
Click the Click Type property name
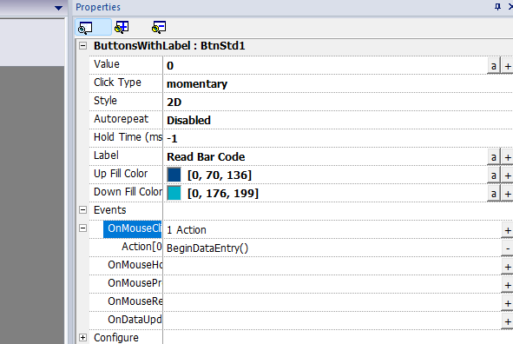(x=117, y=83)
